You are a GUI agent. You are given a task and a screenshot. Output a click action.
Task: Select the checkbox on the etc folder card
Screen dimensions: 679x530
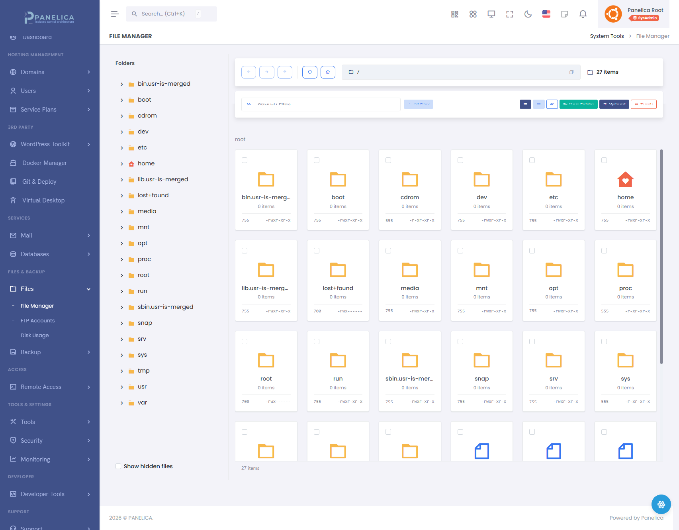pyautogui.click(x=532, y=160)
